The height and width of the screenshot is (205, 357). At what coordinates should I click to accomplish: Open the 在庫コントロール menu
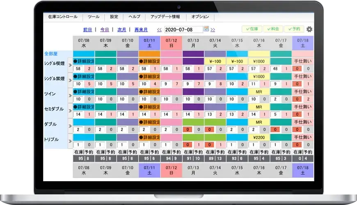(63, 17)
